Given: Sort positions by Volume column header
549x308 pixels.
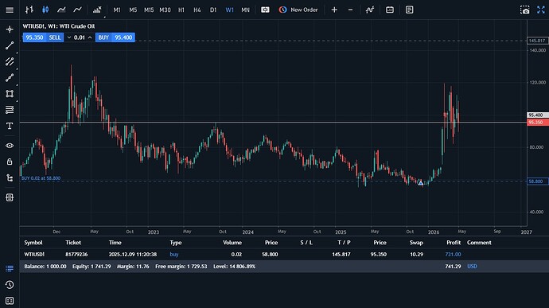Looking at the screenshot, I should (232, 243).
